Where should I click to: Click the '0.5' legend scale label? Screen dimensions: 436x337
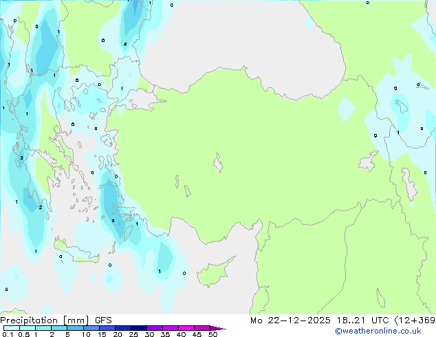24,334
